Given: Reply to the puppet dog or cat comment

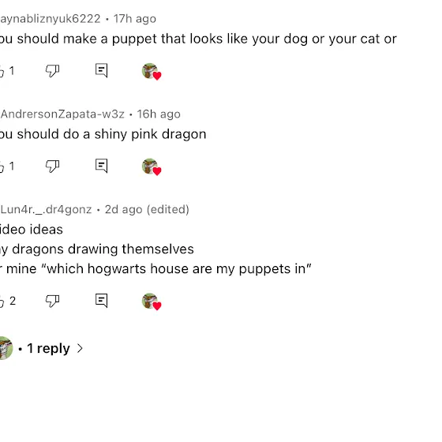Looking at the screenshot, I should click(102, 70).
